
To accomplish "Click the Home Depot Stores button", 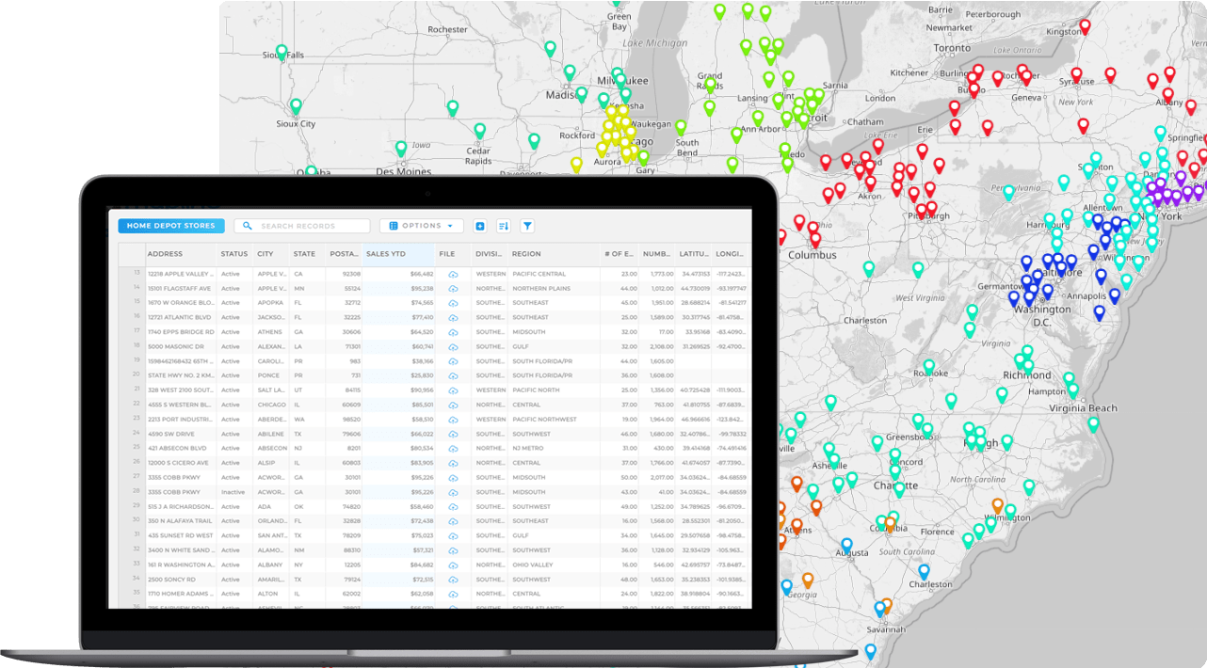I will click(171, 226).
